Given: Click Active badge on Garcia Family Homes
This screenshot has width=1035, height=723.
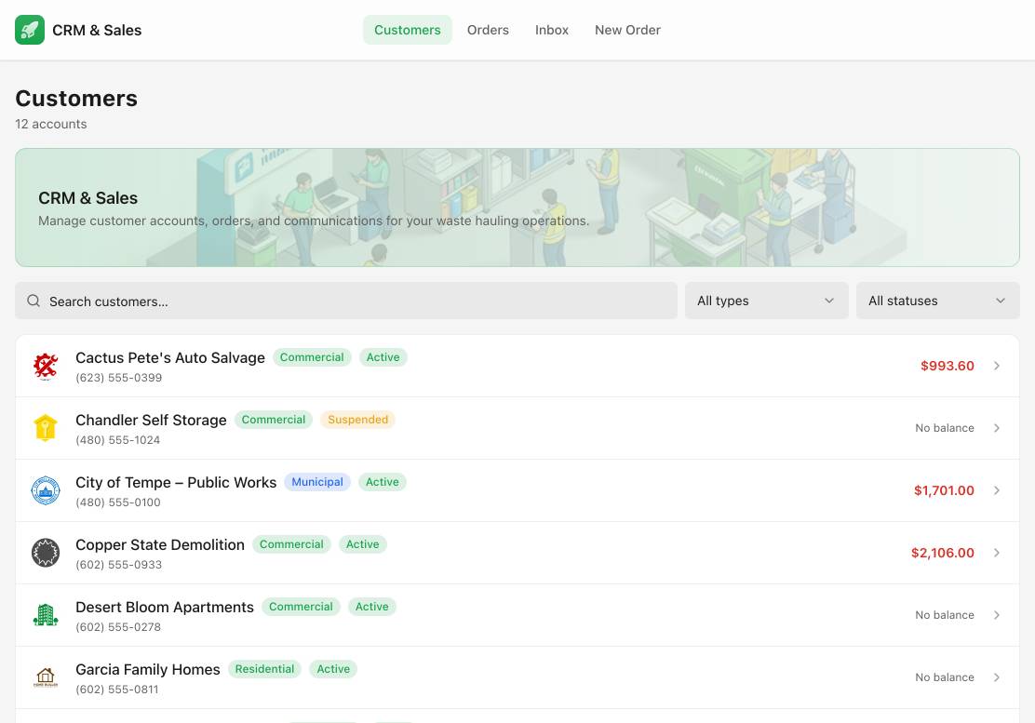Looking at the screenshot, I should pyautogui.click(x=333, y=669).
